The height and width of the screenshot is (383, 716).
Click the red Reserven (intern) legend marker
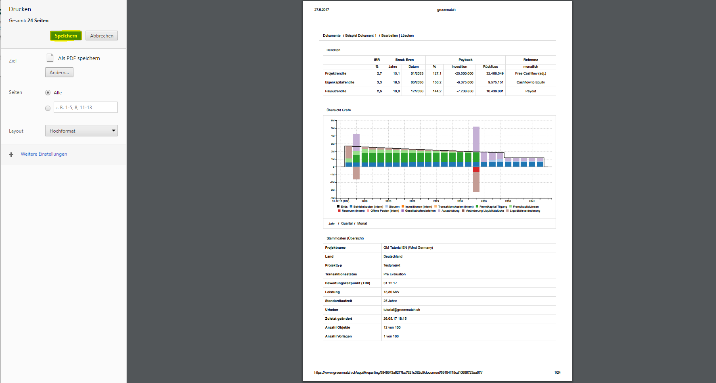[339, 210]
